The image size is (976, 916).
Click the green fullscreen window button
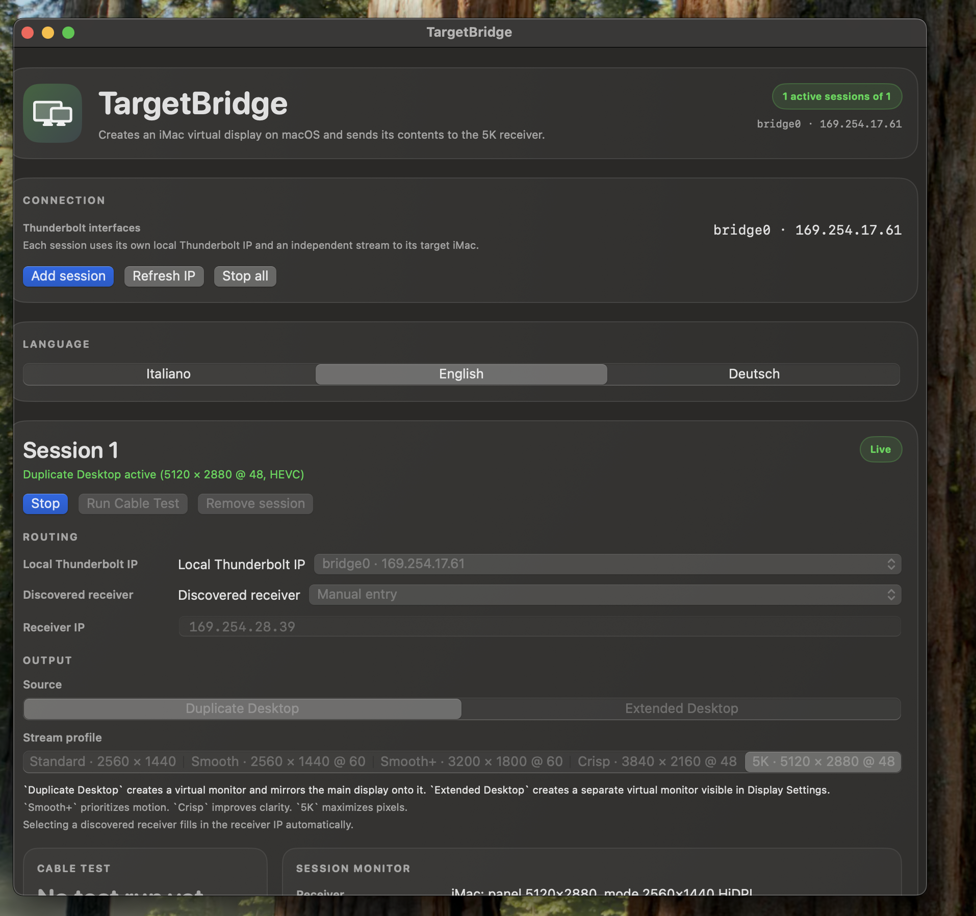tap(68, 33)
